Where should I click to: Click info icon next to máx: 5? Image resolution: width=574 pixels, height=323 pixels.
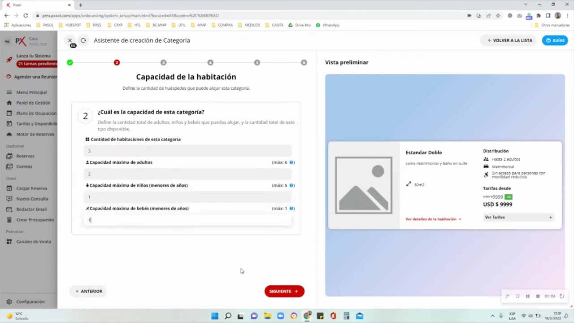291,185
